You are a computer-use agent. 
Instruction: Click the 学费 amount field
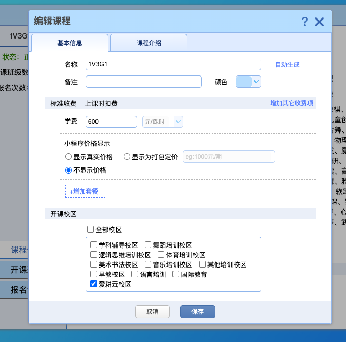click(111, 122)
